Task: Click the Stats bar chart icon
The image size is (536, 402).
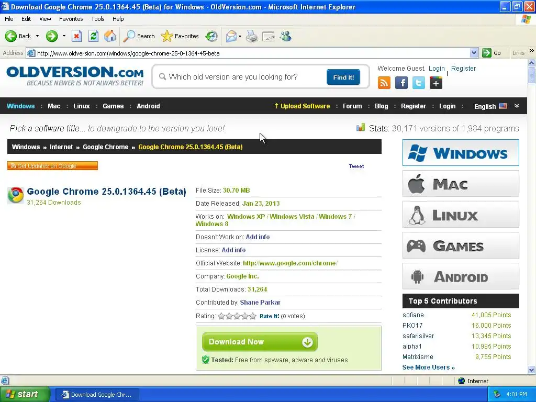Action: tap(361, 128)
